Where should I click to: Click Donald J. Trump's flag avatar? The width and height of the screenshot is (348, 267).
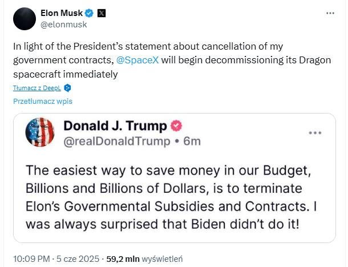(x=40, y=132)
